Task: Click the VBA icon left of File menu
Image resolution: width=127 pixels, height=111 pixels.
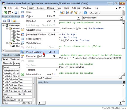Action: (x=5, y=8)
